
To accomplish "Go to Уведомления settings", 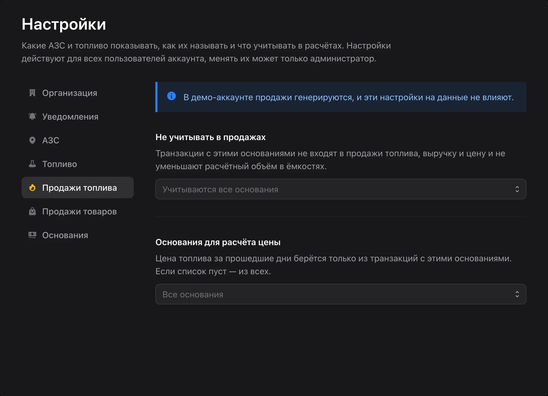I will pyautogui.click(x=78, y=117).
